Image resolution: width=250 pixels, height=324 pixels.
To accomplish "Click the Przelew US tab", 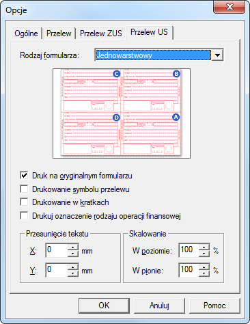I will pyautogui.click(x=149, y=32).
